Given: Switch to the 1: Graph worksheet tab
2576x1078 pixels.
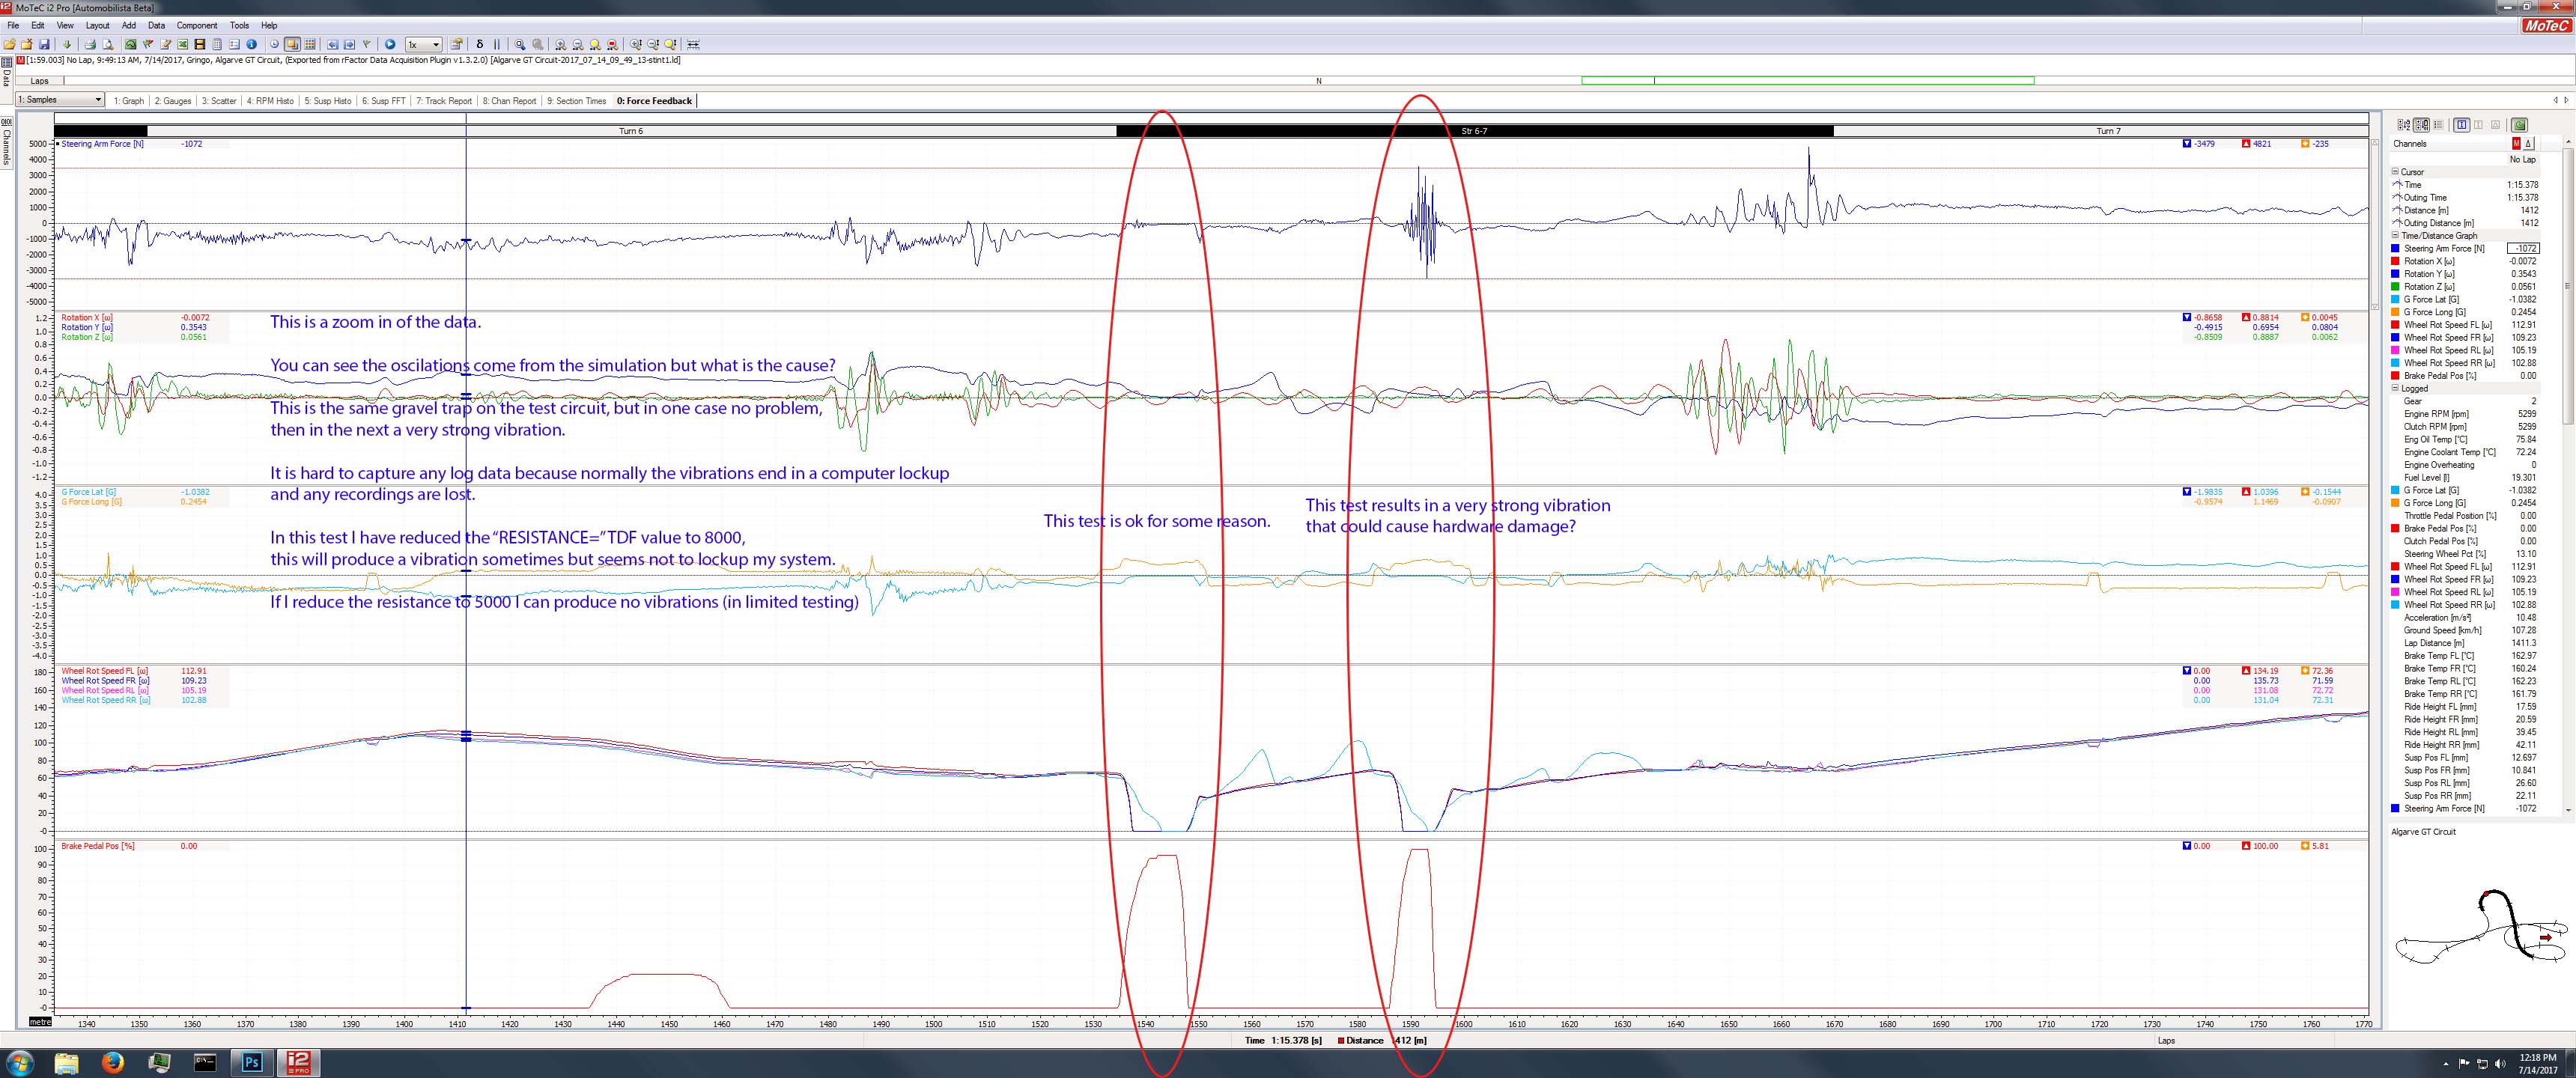Looking at the screenshot, I should (129, 101).
